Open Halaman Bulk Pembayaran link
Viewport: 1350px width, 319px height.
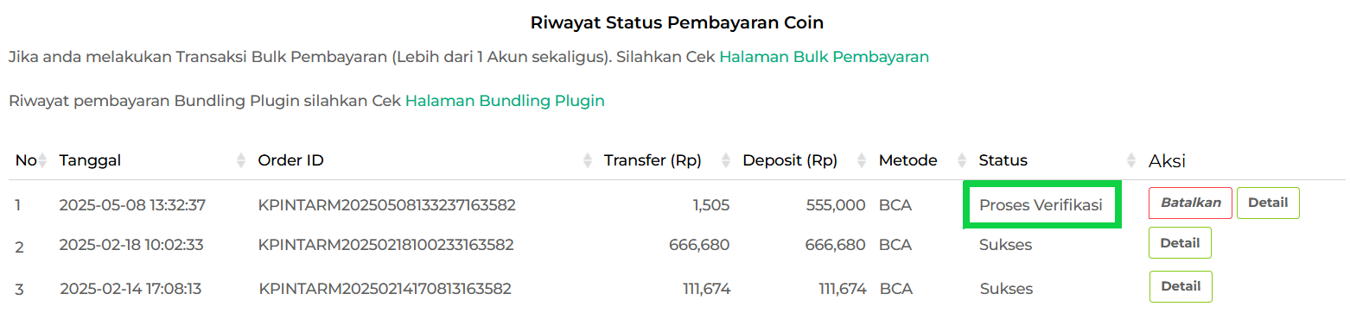click(x=824, y=57)
